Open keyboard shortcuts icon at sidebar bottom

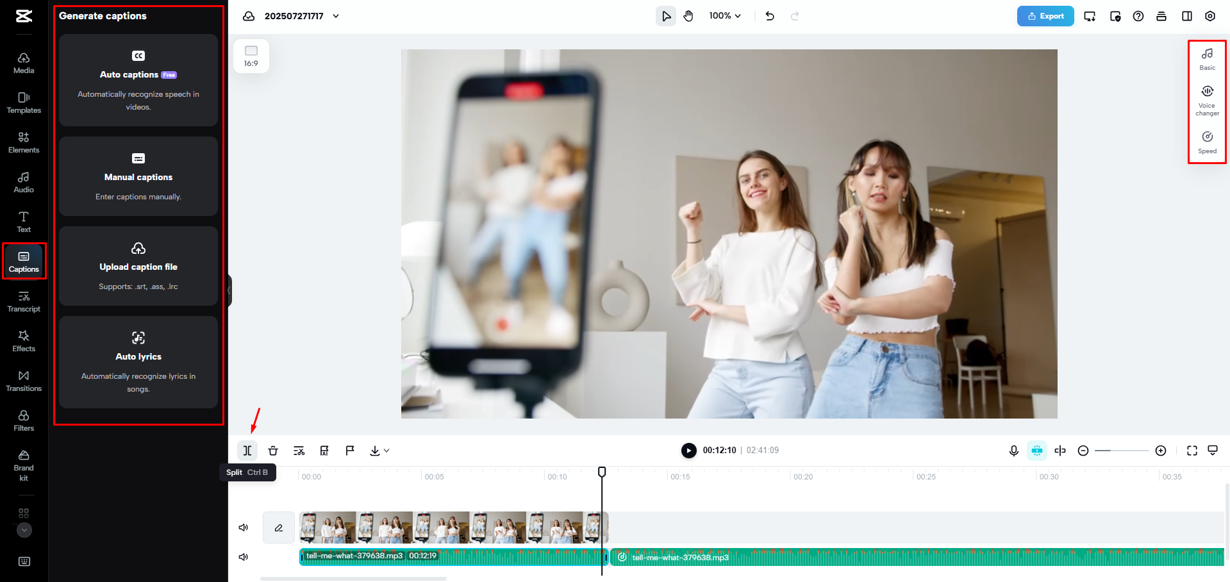24,561
